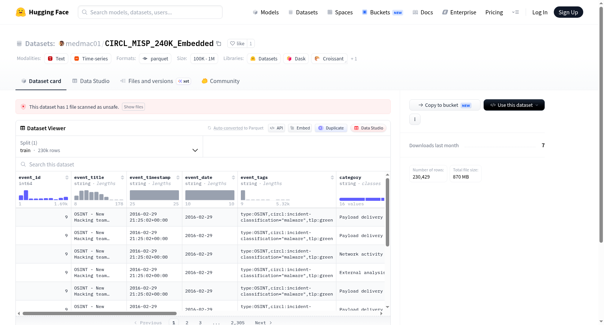Screen dimensions: 604x325
Task: Sort the event_title column using its sort arrows
Action: 122,177
